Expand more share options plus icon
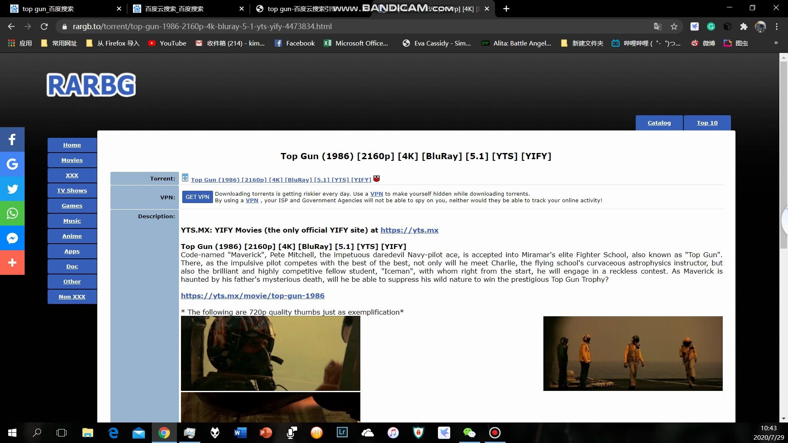Screen dimensions: 788x443 point(12,263)
